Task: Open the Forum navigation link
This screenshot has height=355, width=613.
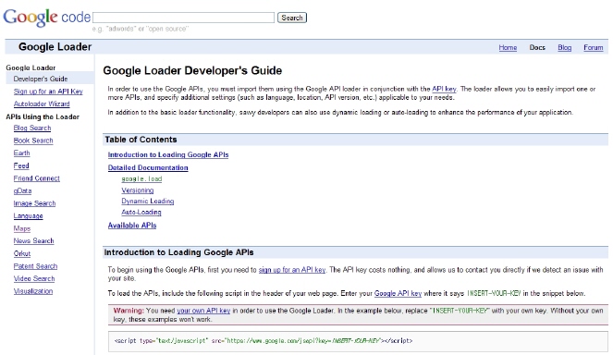Action: pos(593,47)
